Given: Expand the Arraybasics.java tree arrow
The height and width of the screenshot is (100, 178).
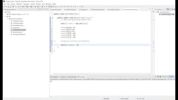Looking at the screenshot, I should (10, 21).
